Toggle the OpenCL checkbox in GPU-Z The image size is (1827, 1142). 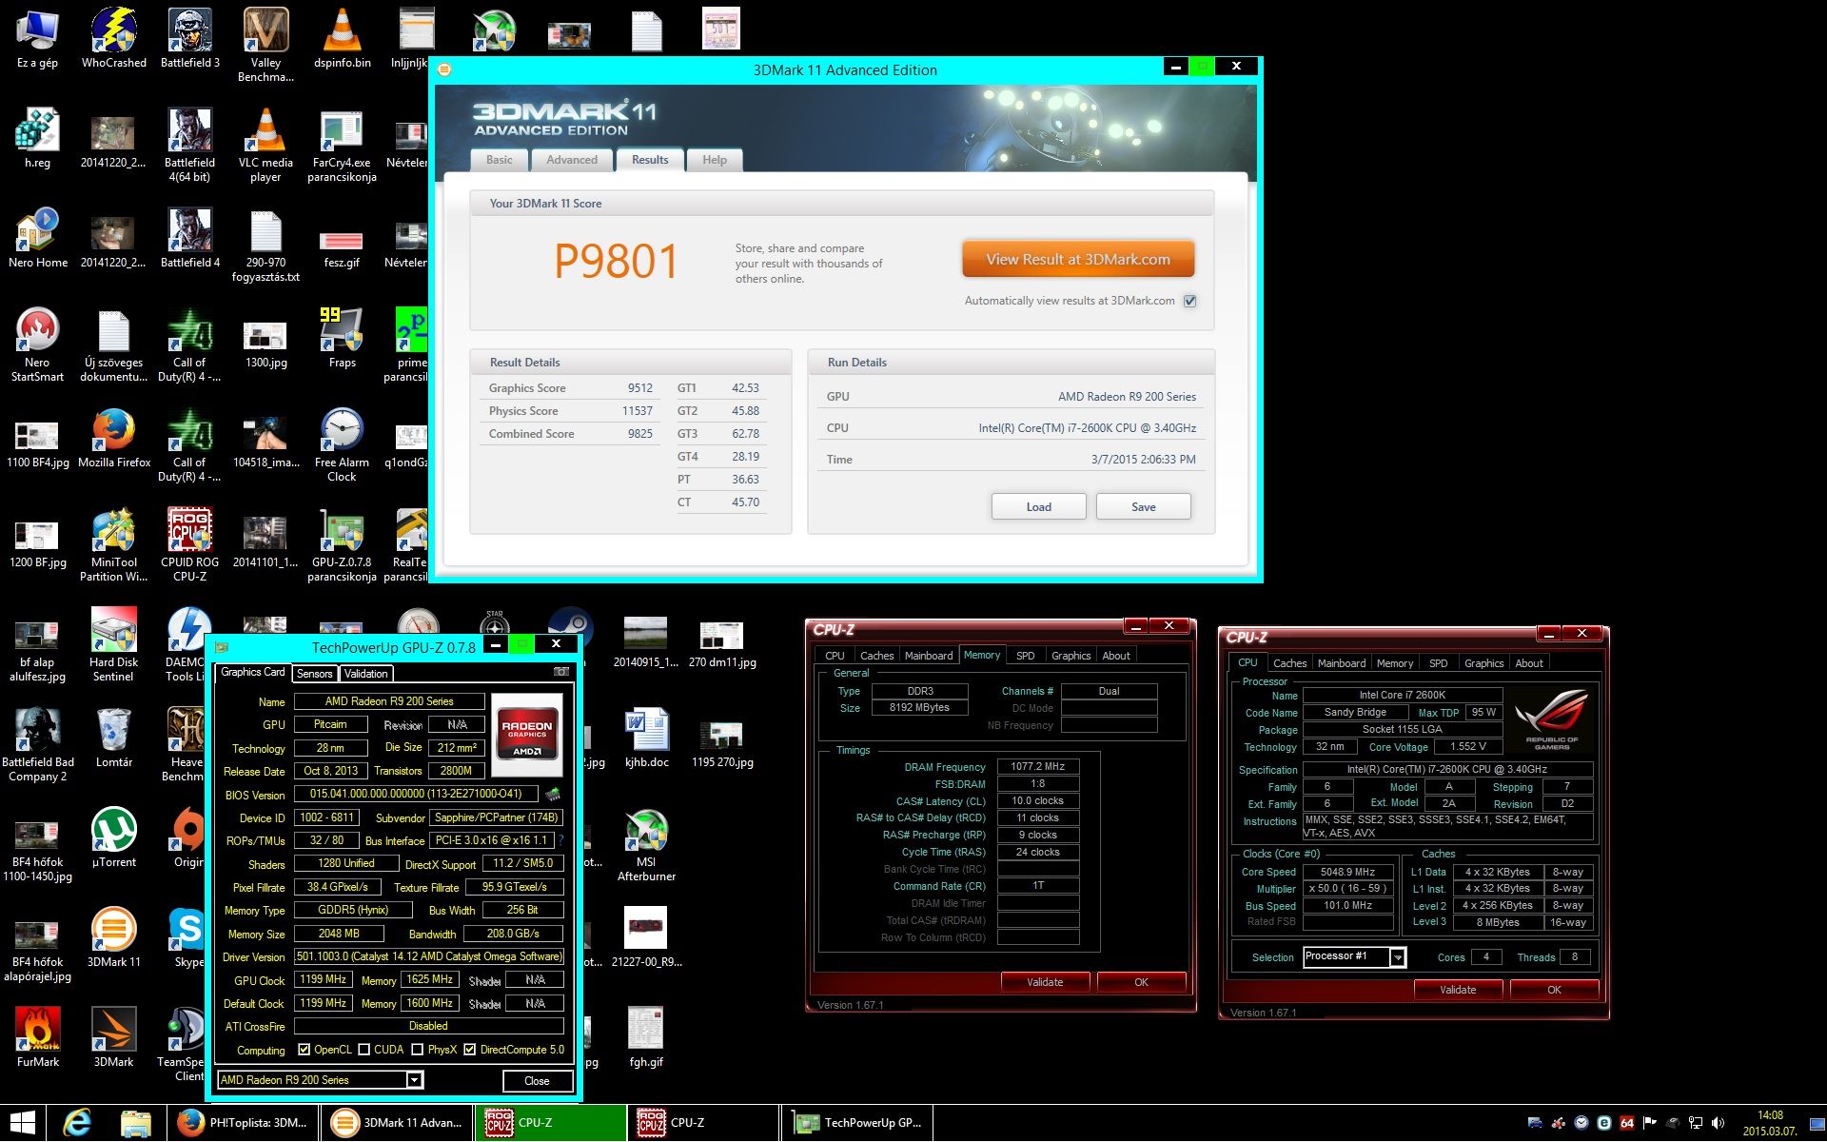(x=304, y=1050)
